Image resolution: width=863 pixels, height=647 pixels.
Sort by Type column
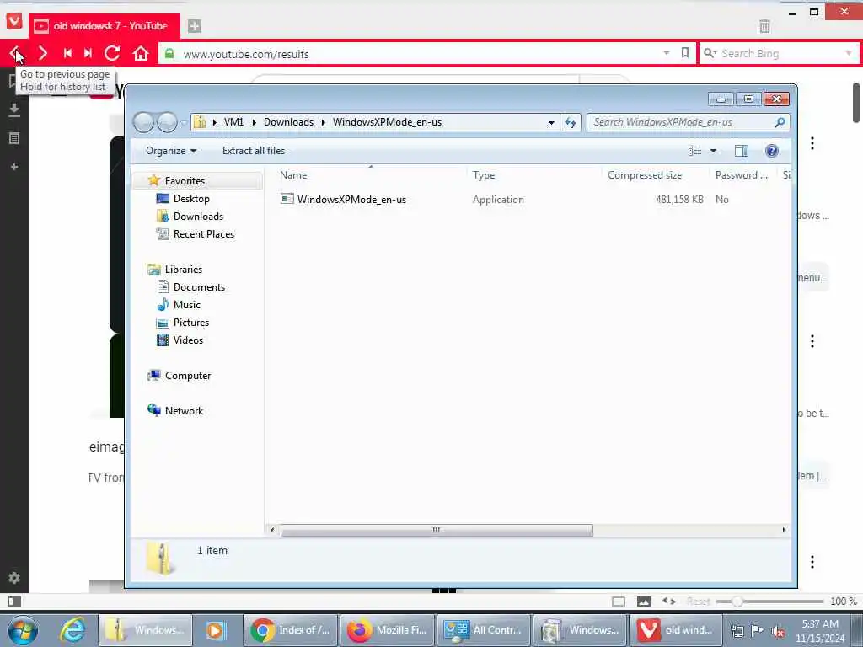[533, 175]
